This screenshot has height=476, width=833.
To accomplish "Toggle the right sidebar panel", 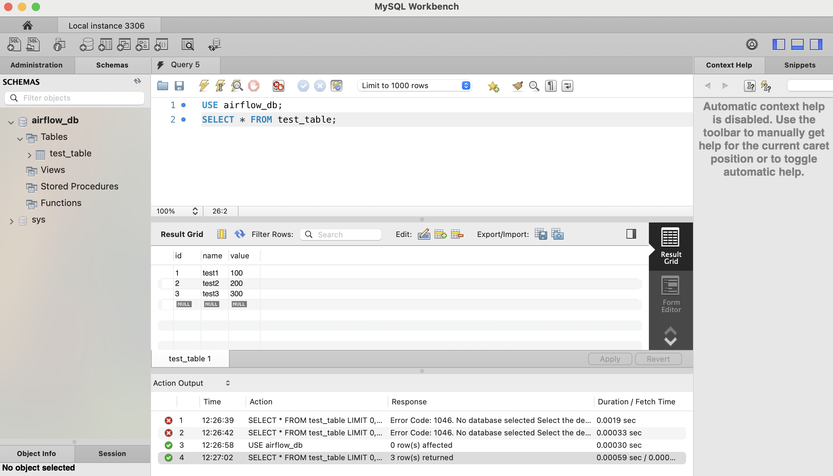I will (816, 44).
